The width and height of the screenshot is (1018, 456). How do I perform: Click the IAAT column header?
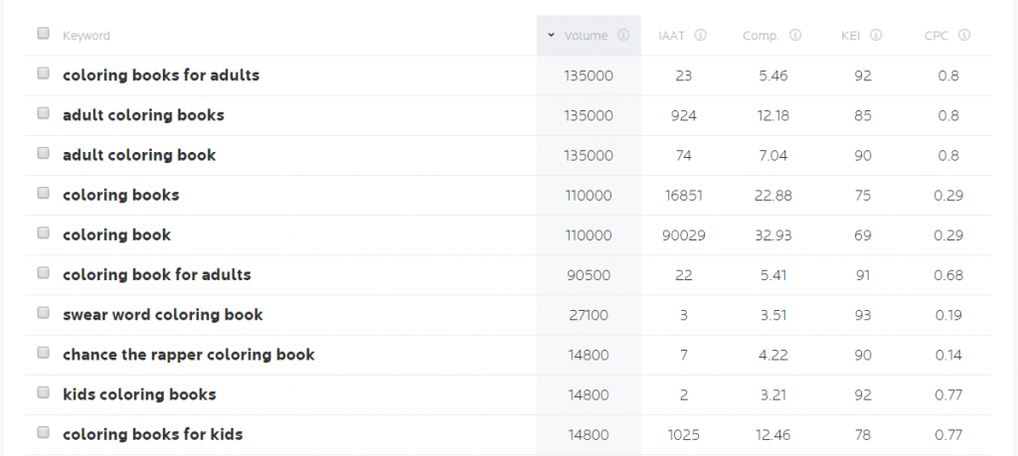tap(671, 36)
